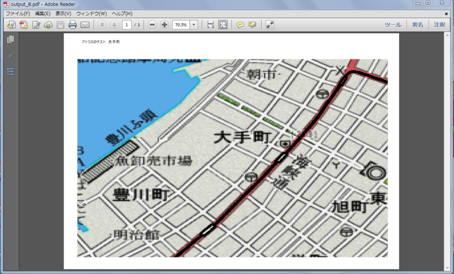Viewport: 454px width, 274px height.
Task: Click the 魚卸売市場 label on the map
Action: pyautogui.click(x=153, y=161)
